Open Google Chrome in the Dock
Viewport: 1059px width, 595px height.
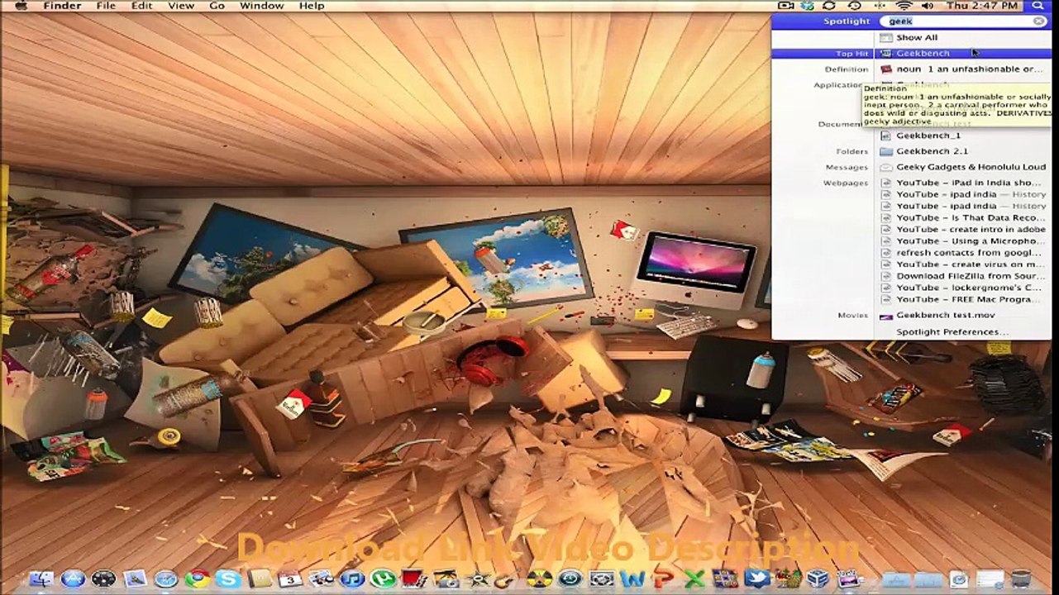pyautogui.click(x=197, y=578)
